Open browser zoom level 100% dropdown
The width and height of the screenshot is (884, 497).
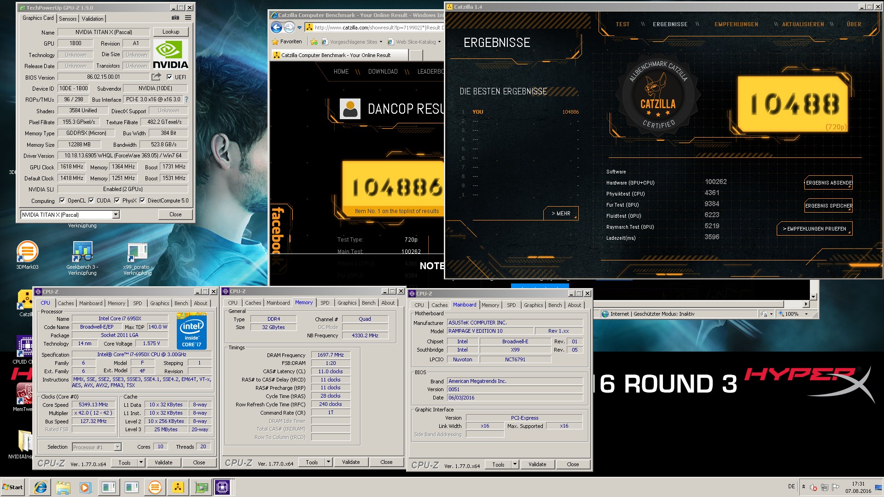pyautogui.click(x=806, y=314)
